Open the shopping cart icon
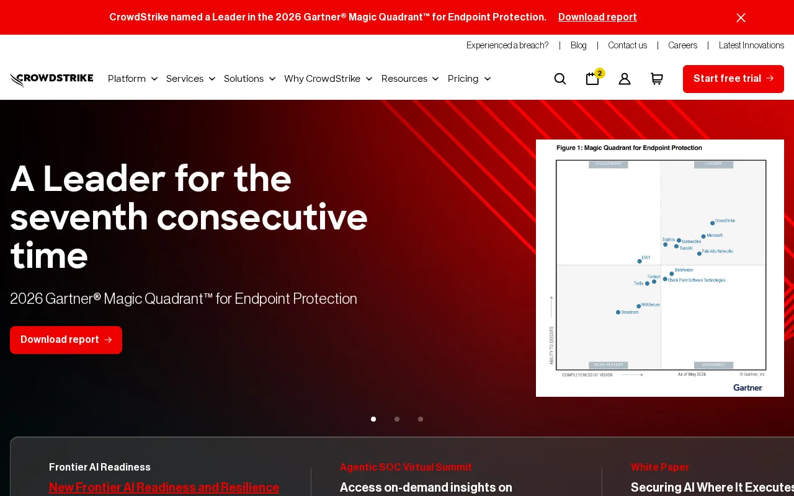 coord(657,79)
